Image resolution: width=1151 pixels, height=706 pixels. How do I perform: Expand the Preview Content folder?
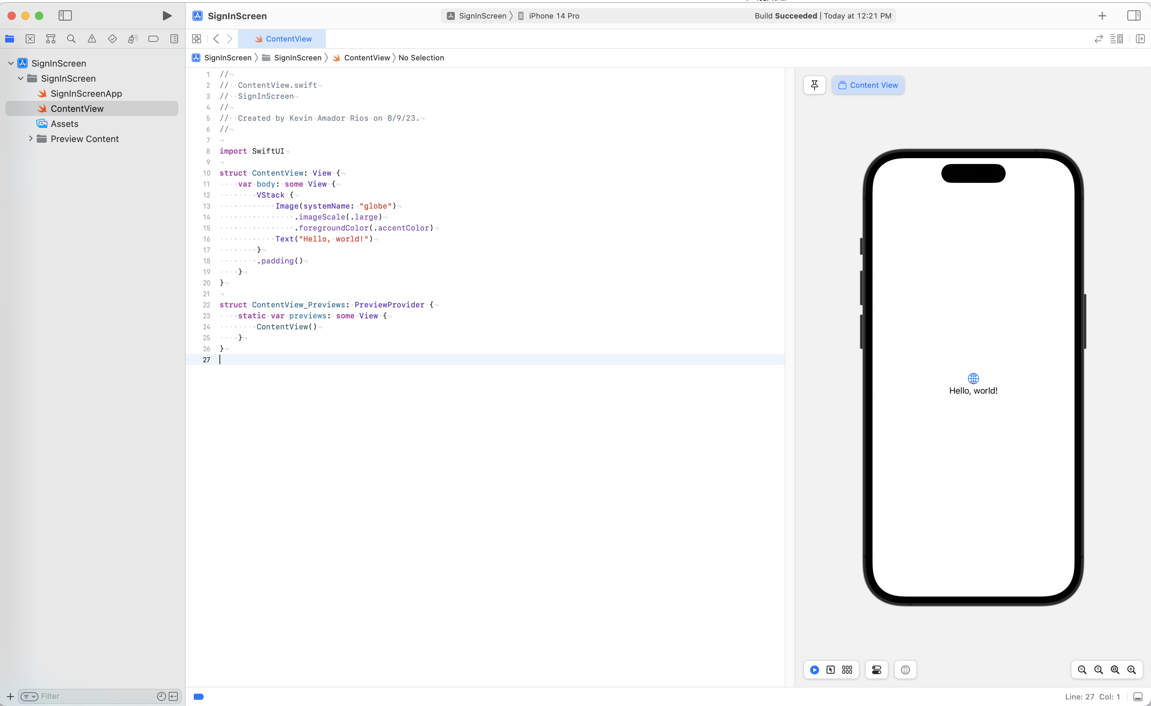pos(31,139)
